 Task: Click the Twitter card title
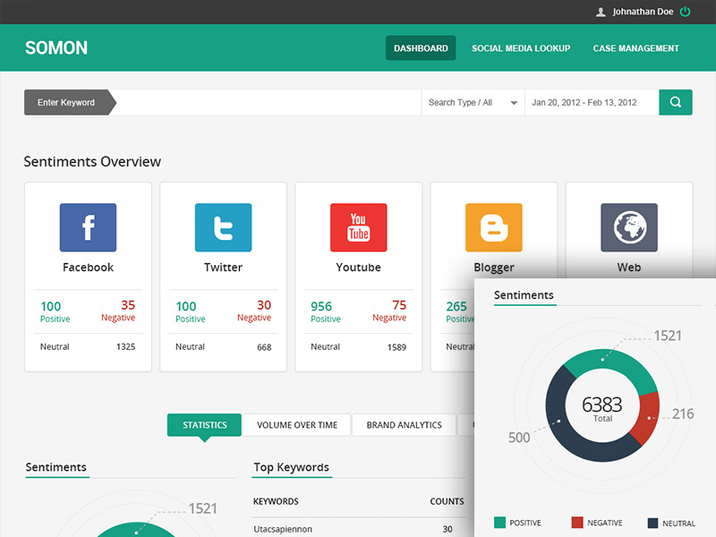223,267
